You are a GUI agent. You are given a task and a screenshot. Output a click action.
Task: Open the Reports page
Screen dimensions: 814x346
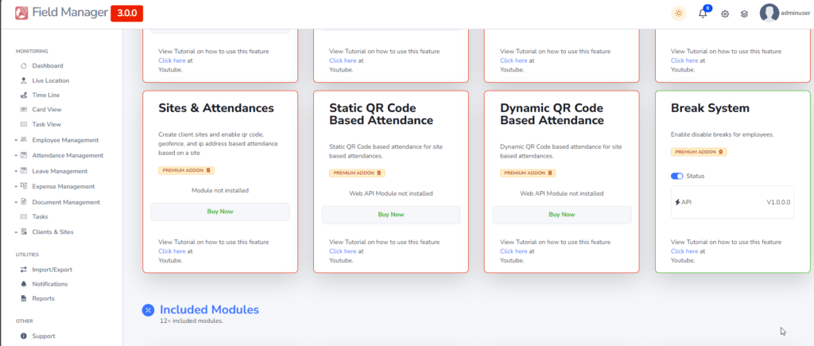click(x=43, y=299)
